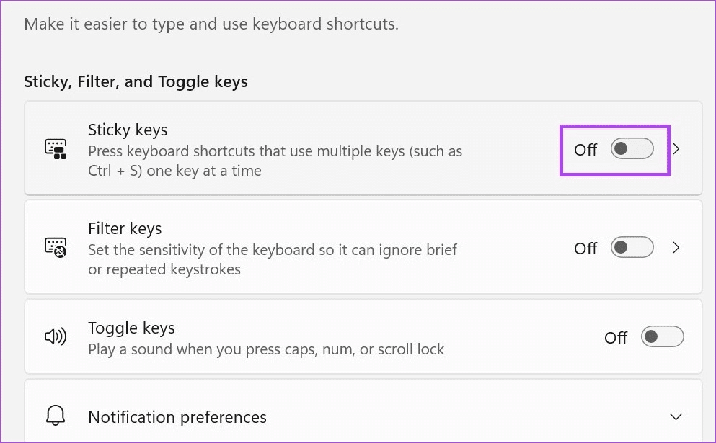Expand the Sticky keys settings chevron
The width and height of the screenshot is (716, 443).
coord(676,149)
